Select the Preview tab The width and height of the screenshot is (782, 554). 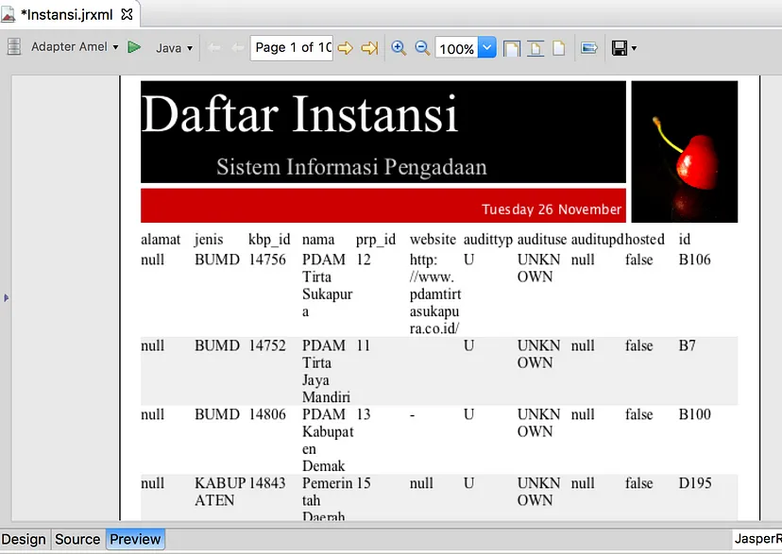point(135,540)
